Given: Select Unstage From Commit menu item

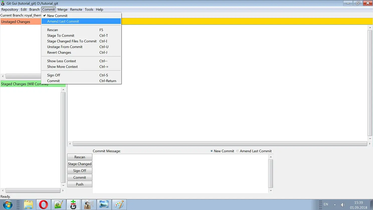Looking at the screenshot, I should [81, 47].
